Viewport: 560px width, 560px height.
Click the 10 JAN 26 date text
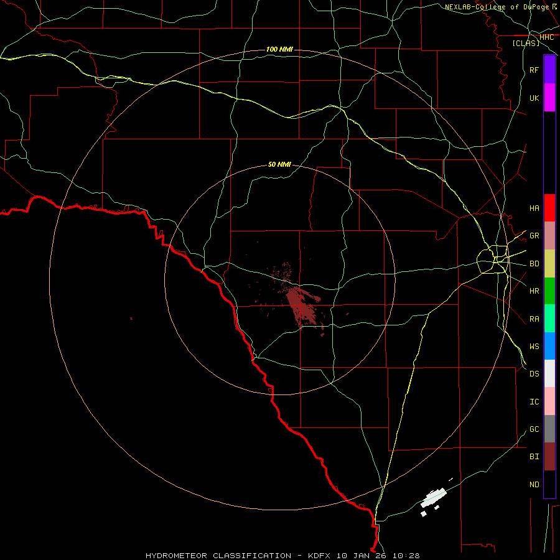click(361, 556)
